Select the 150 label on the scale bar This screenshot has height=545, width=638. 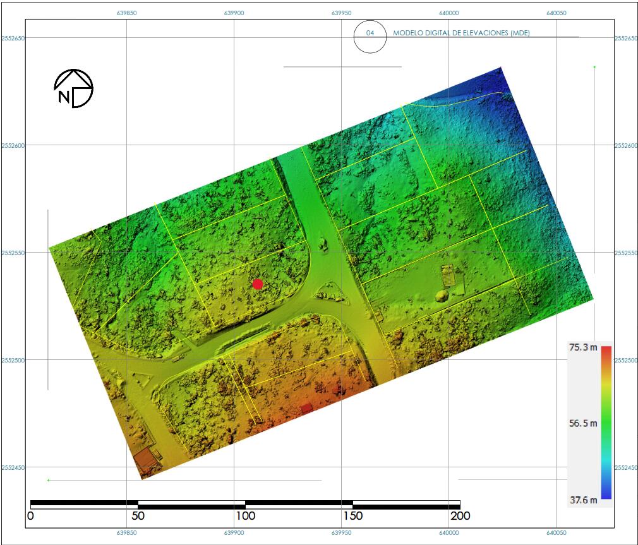point(352,516)
